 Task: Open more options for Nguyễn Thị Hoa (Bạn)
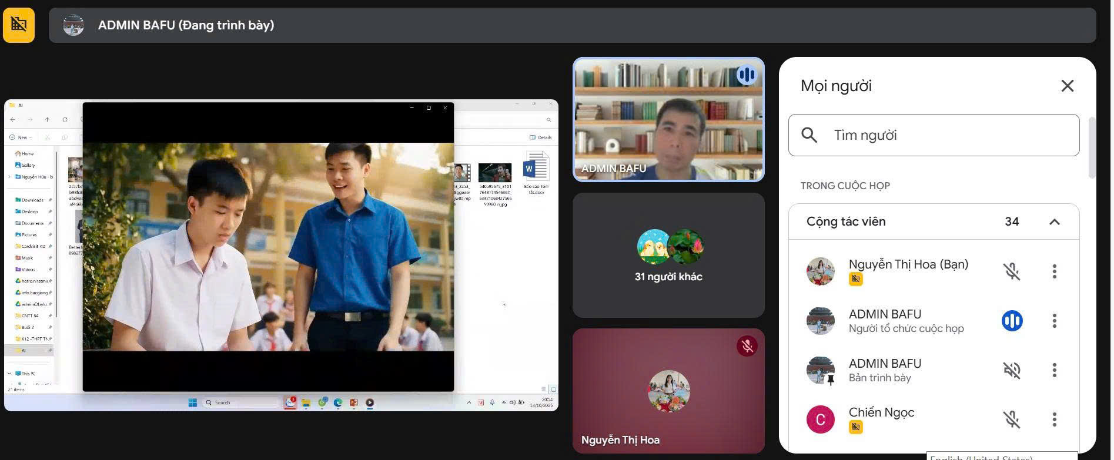click(1054, 271)
